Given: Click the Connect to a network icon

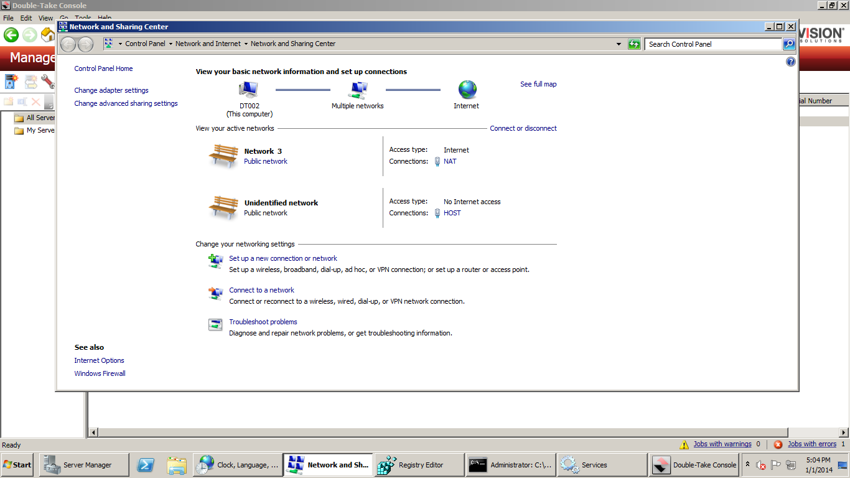Looking at the screenshot, I should click(215, 293).
